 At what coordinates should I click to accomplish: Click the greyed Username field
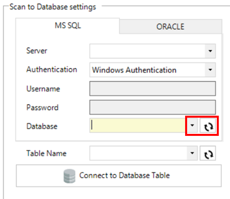tap(152, 89)
